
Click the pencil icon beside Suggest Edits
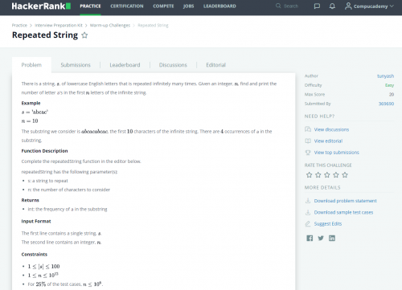pos(308,224)
